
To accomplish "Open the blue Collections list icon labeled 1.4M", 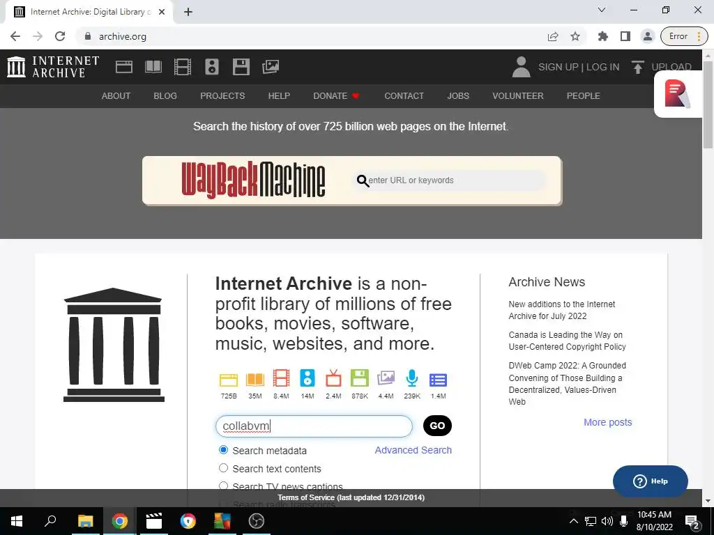I will [x=438, y=380].
